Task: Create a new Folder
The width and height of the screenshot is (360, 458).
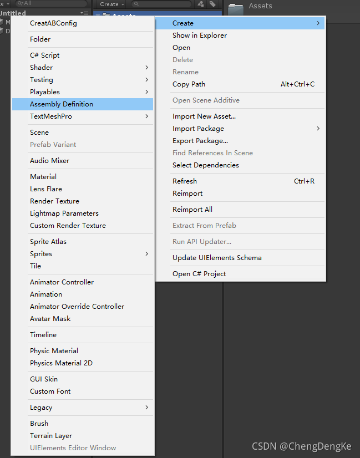Action: coord(83,39)
